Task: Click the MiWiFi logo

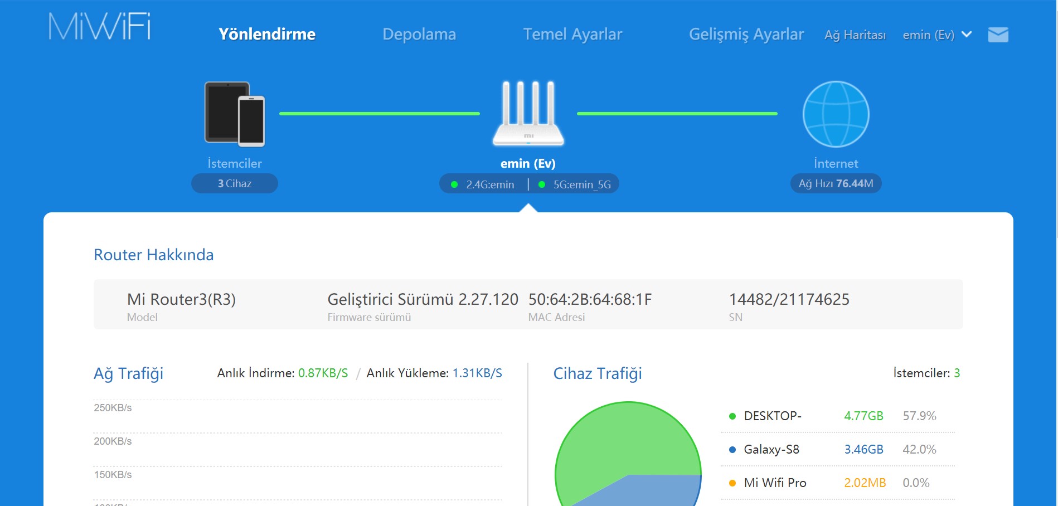Action: [x=99, y=26]
